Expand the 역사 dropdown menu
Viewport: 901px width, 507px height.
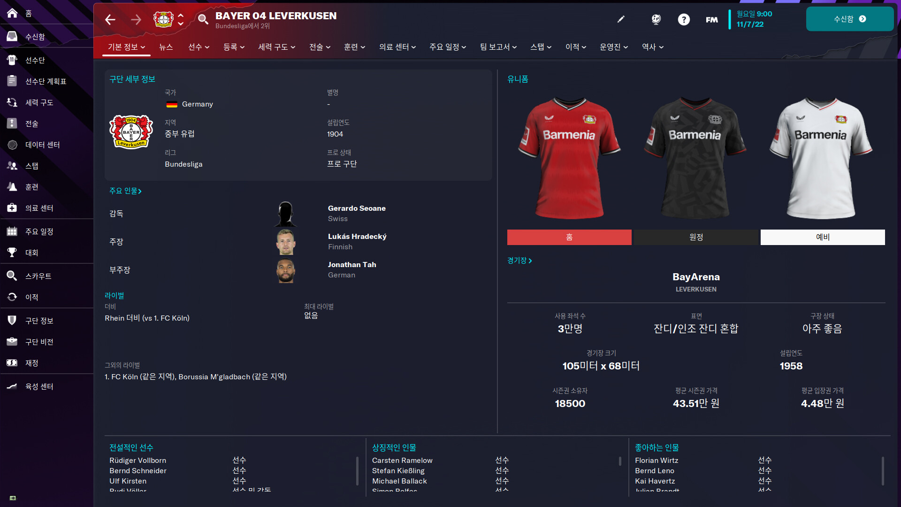coord(652,47)
